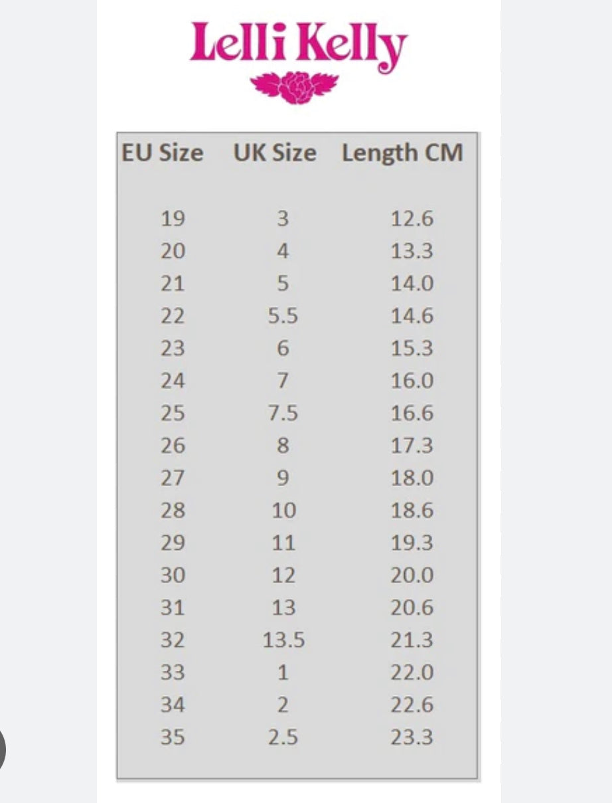Select EU size 22 row value
The width and height of the screenshot is (612, 803).
173,316
